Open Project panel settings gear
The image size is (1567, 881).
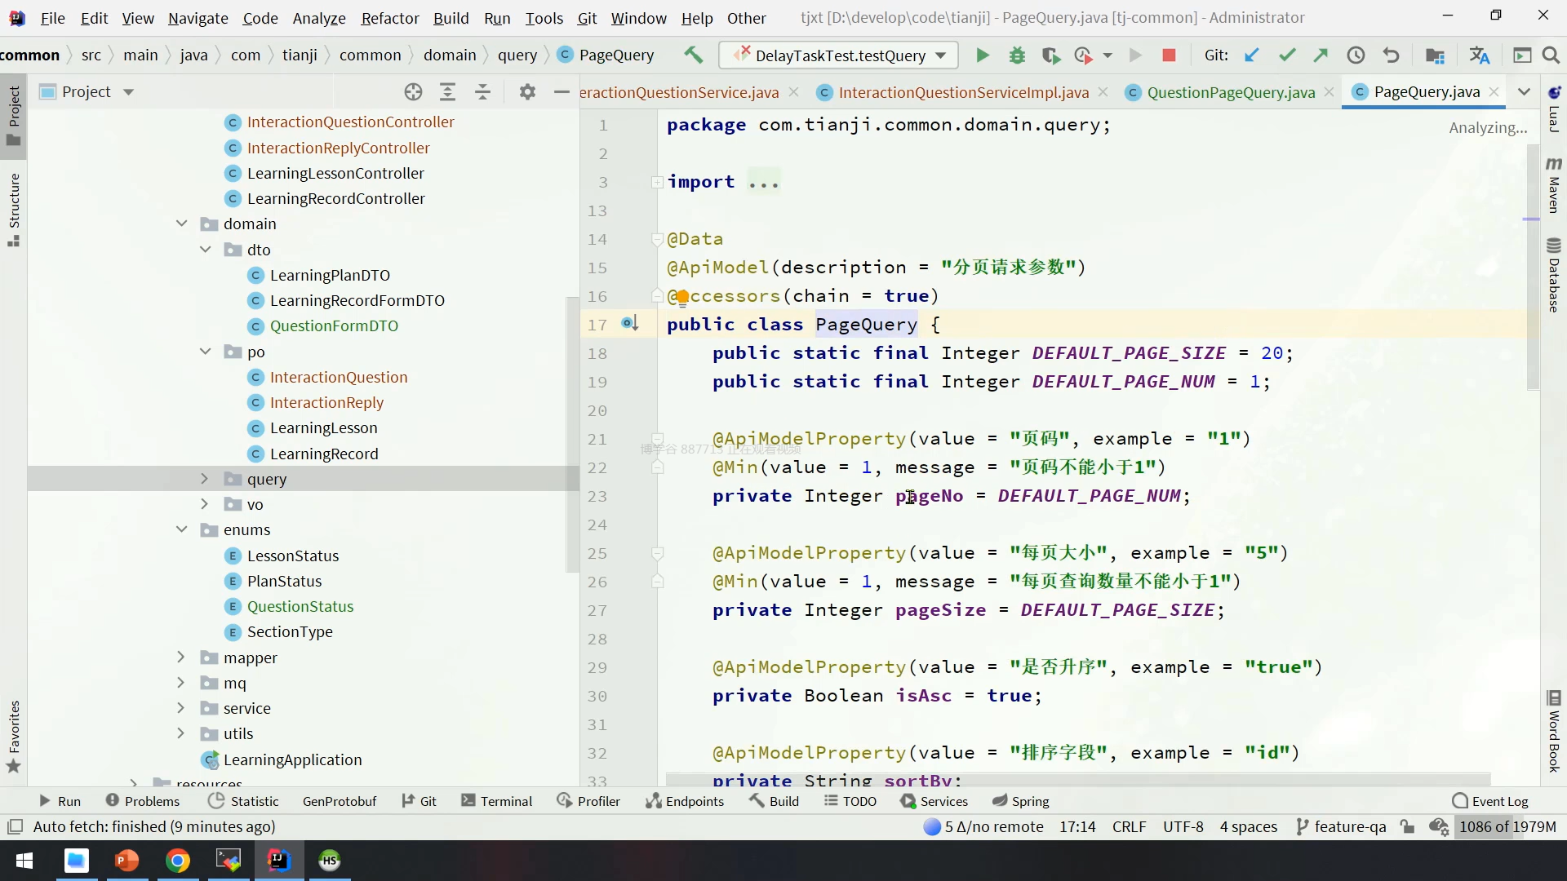[527, 92]
